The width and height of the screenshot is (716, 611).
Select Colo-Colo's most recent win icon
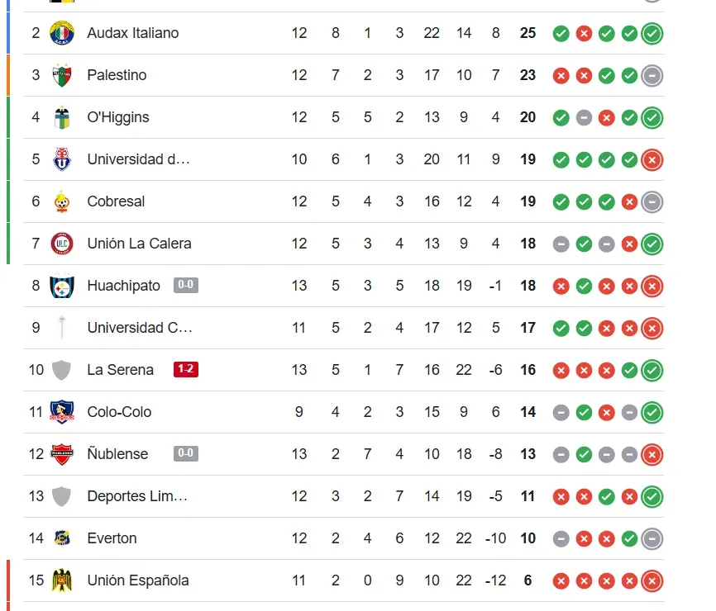[x=652, y=412]
